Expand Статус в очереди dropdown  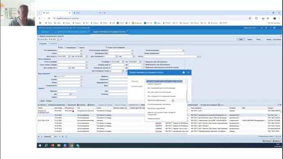point(87,62)
